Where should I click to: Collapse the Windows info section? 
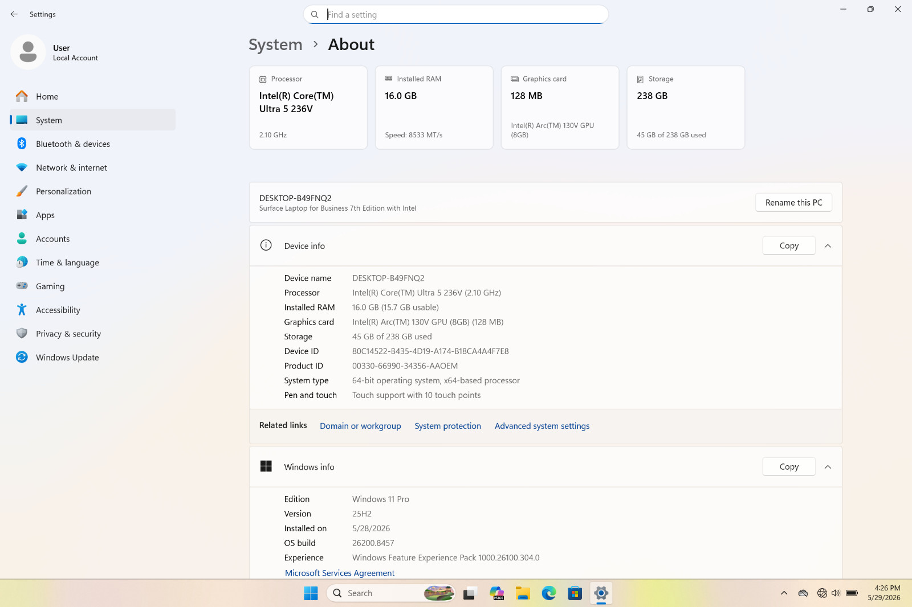(828, 467)
